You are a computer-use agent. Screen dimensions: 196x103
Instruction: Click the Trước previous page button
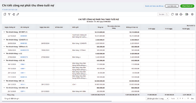tap(173, 98)
